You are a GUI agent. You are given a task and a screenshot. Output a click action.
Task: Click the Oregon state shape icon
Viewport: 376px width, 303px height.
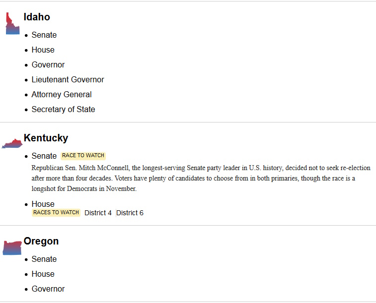click(12, 247)
